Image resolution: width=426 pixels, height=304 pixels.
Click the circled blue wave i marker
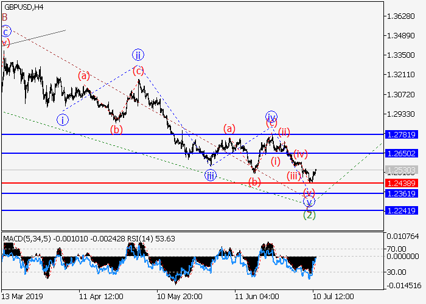(63, 120)
